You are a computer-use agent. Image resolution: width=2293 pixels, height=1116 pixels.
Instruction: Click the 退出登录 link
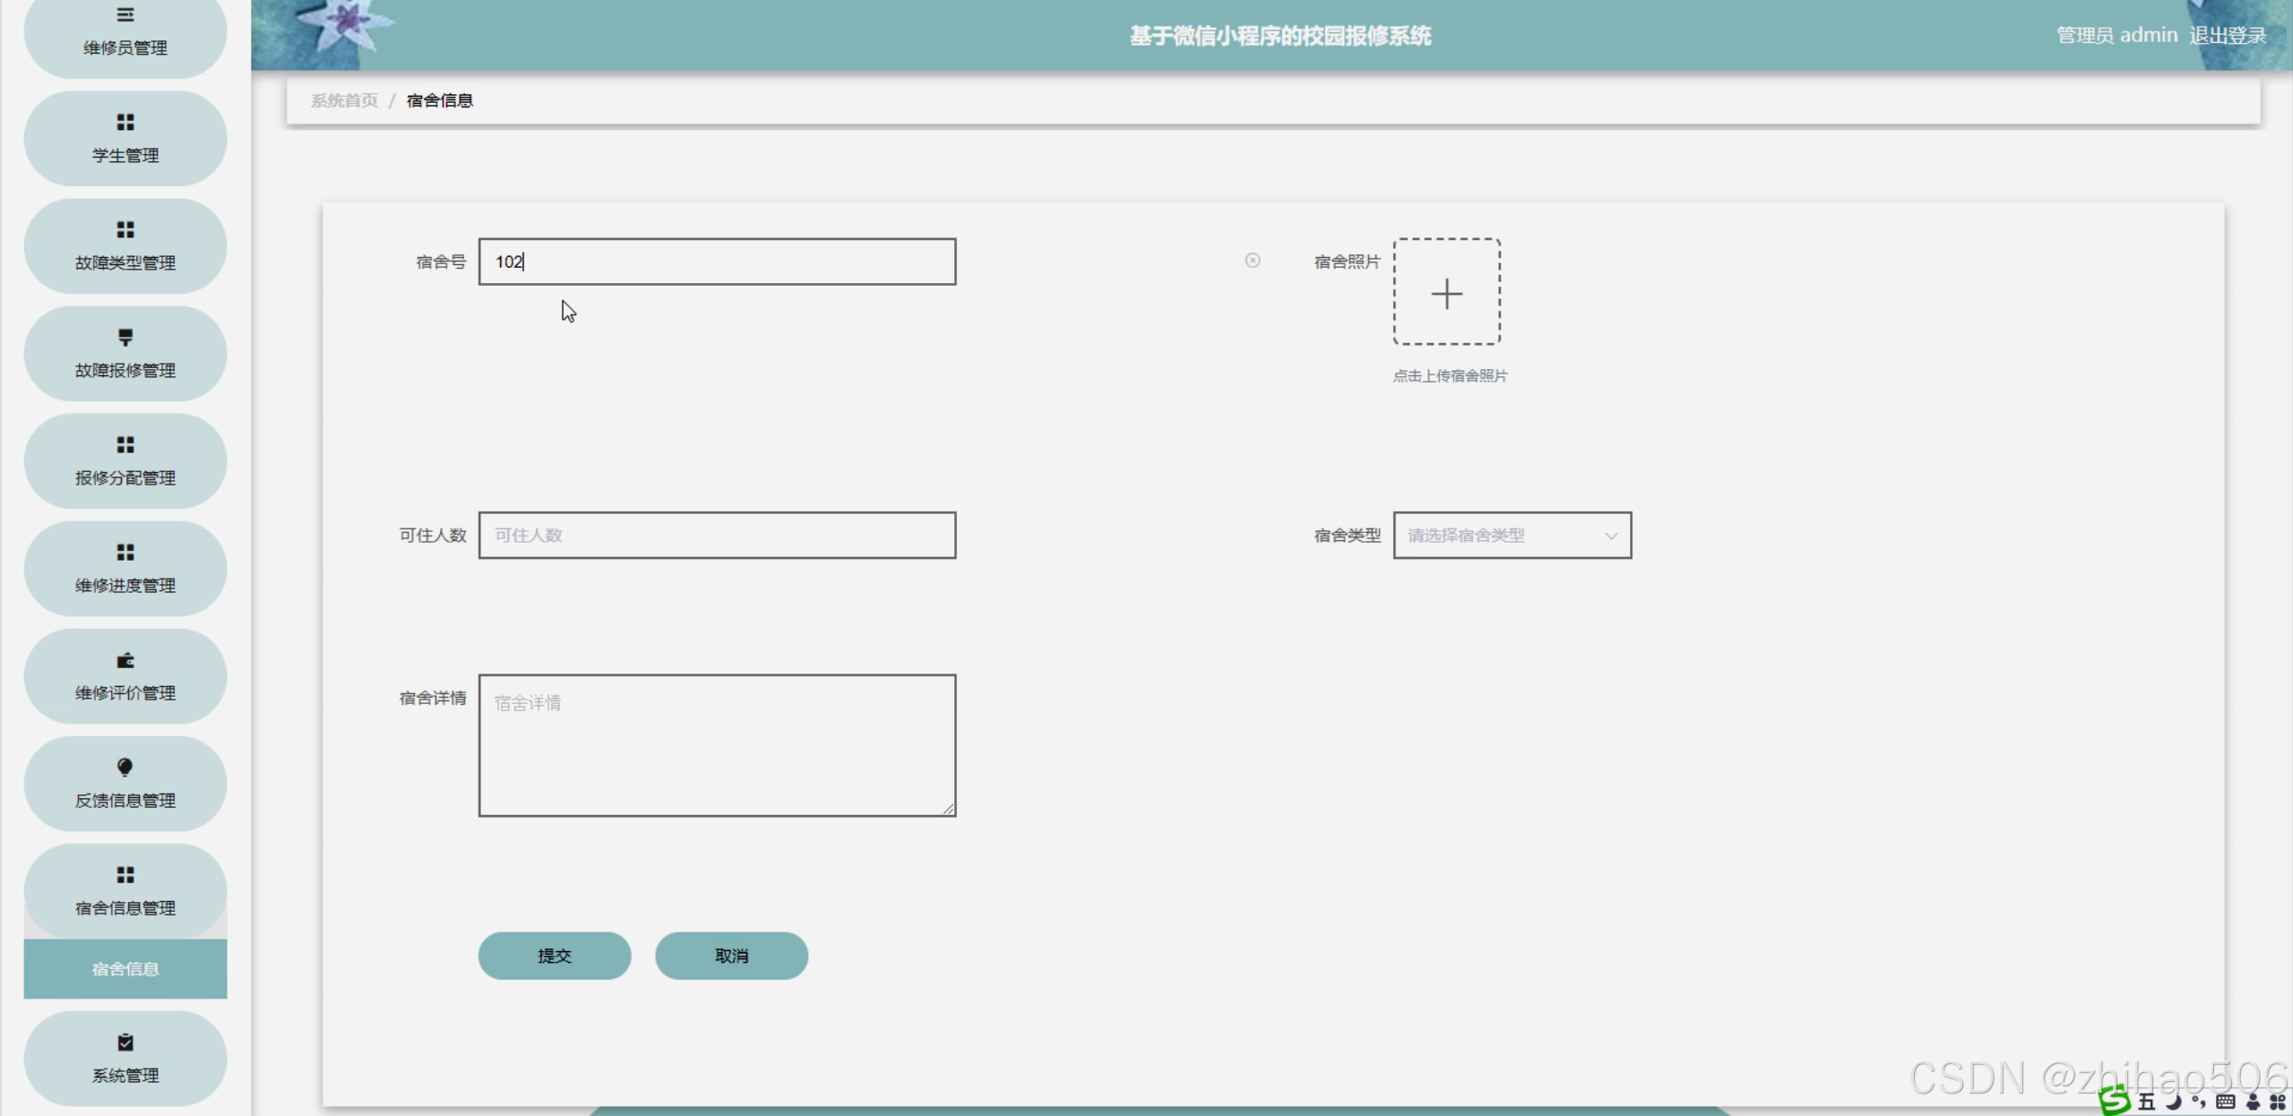click(x=2228, y=36)
